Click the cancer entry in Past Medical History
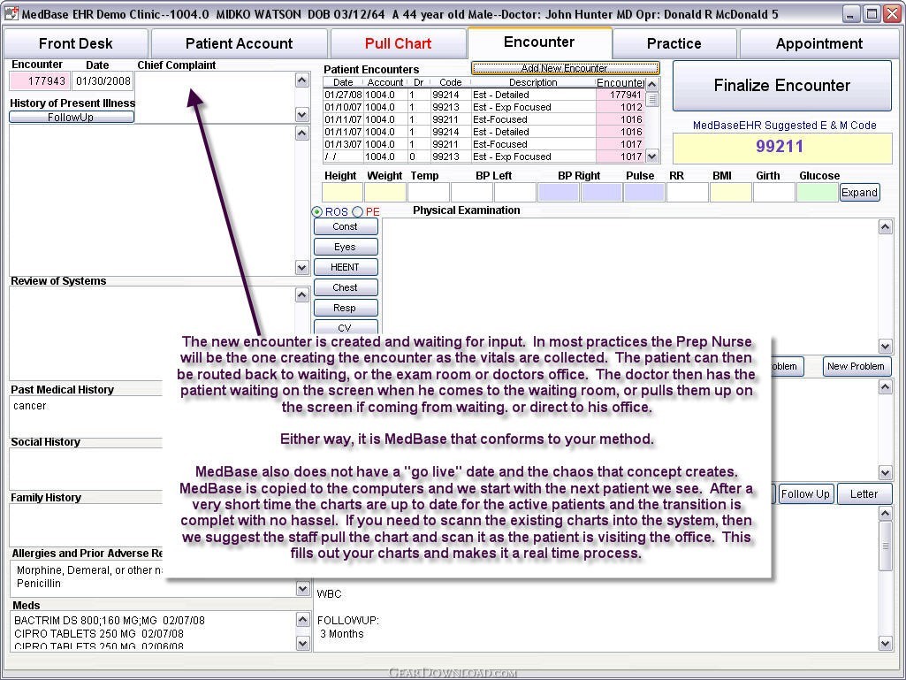The image size is (906, 680). [29, 406]
